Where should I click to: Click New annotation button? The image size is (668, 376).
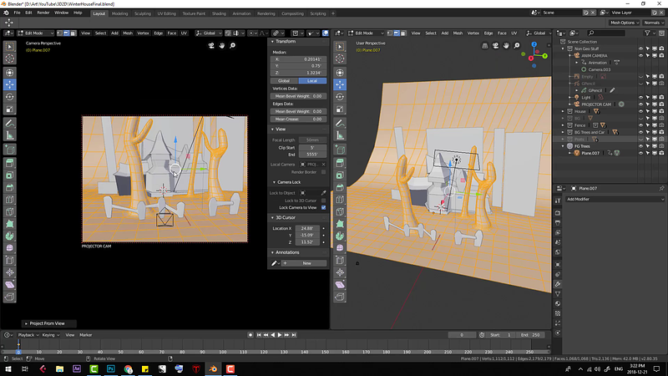coord(306,263)
